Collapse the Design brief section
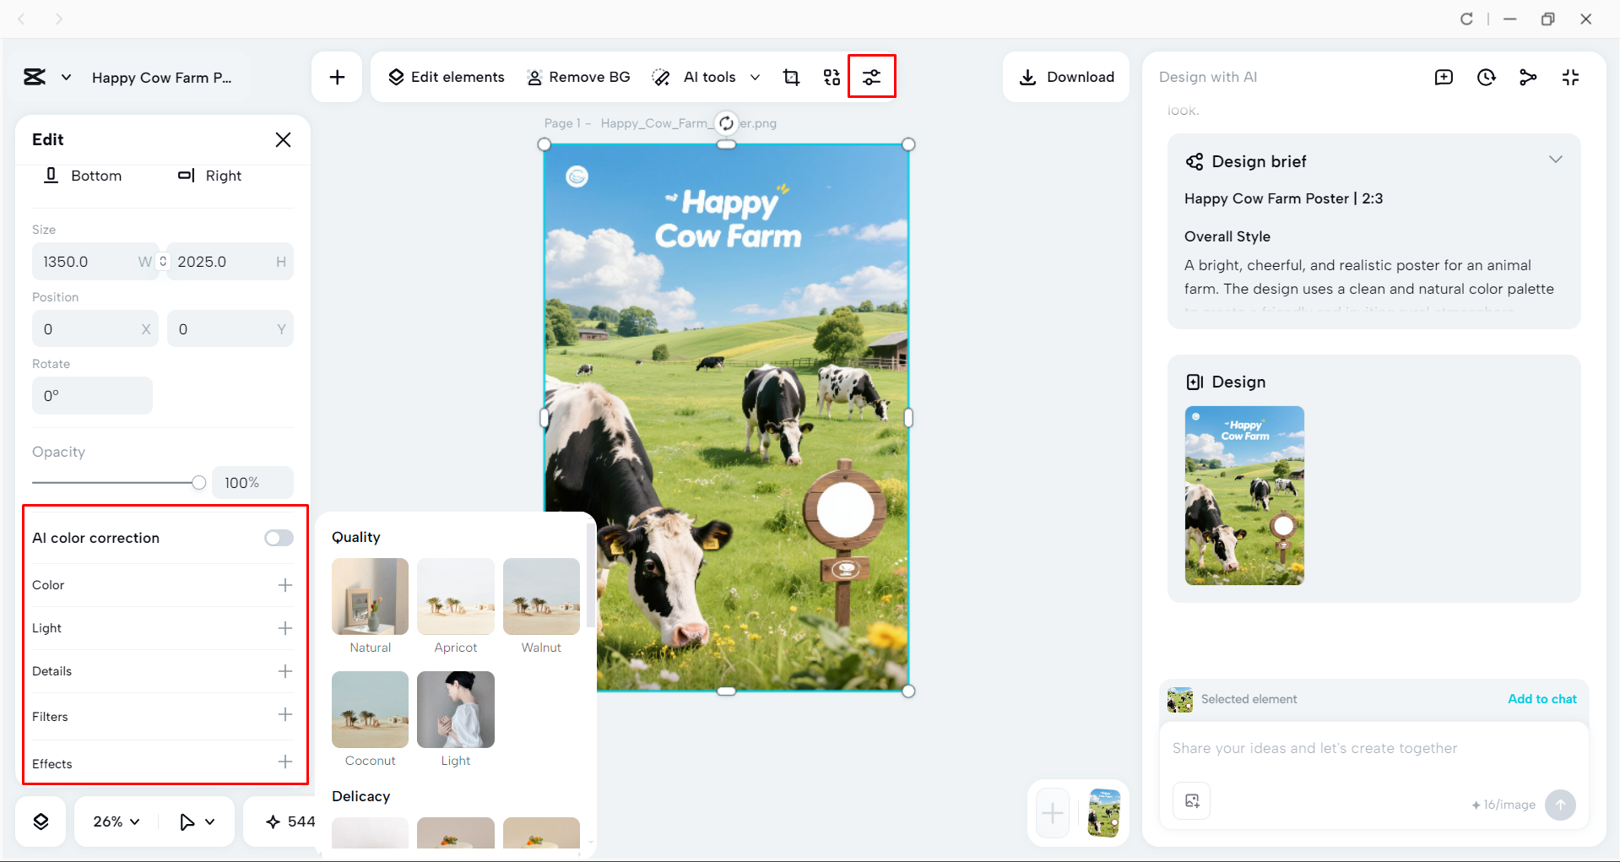 pos(1556,159)
